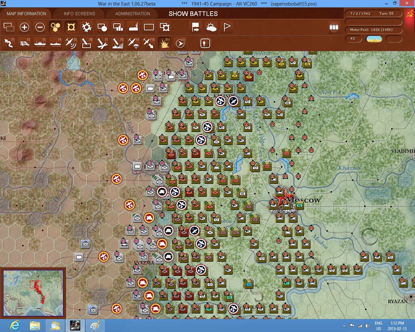Click the minimap overview thumbnail
This screenshot has width=415, height=332.
(x=33, y=293)
